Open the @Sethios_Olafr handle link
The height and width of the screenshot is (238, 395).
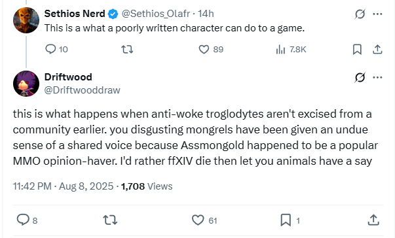(155, 14)
